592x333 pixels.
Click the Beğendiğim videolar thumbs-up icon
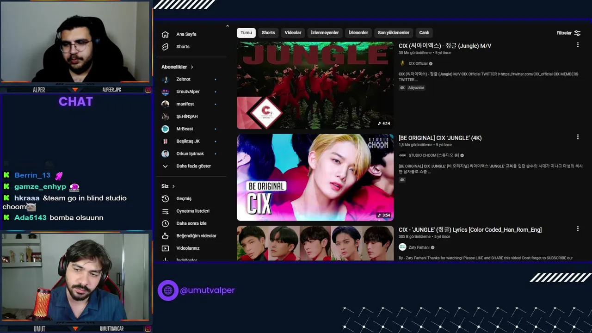(165, 236)
